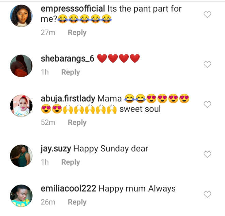Reply to empresssofficial's comment

(77, 33)
